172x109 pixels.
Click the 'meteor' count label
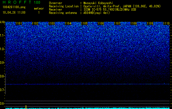(x=39, y=8)
